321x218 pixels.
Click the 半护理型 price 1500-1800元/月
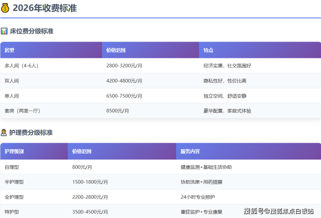pyautogui.click(x=90, y=182)
